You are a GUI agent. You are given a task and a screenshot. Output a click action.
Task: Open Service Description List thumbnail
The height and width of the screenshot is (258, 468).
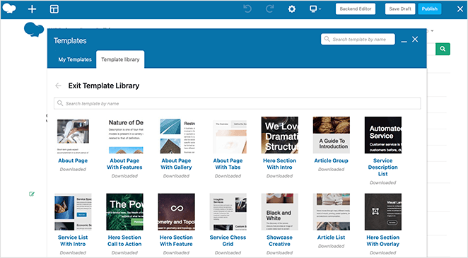[383, 135]
